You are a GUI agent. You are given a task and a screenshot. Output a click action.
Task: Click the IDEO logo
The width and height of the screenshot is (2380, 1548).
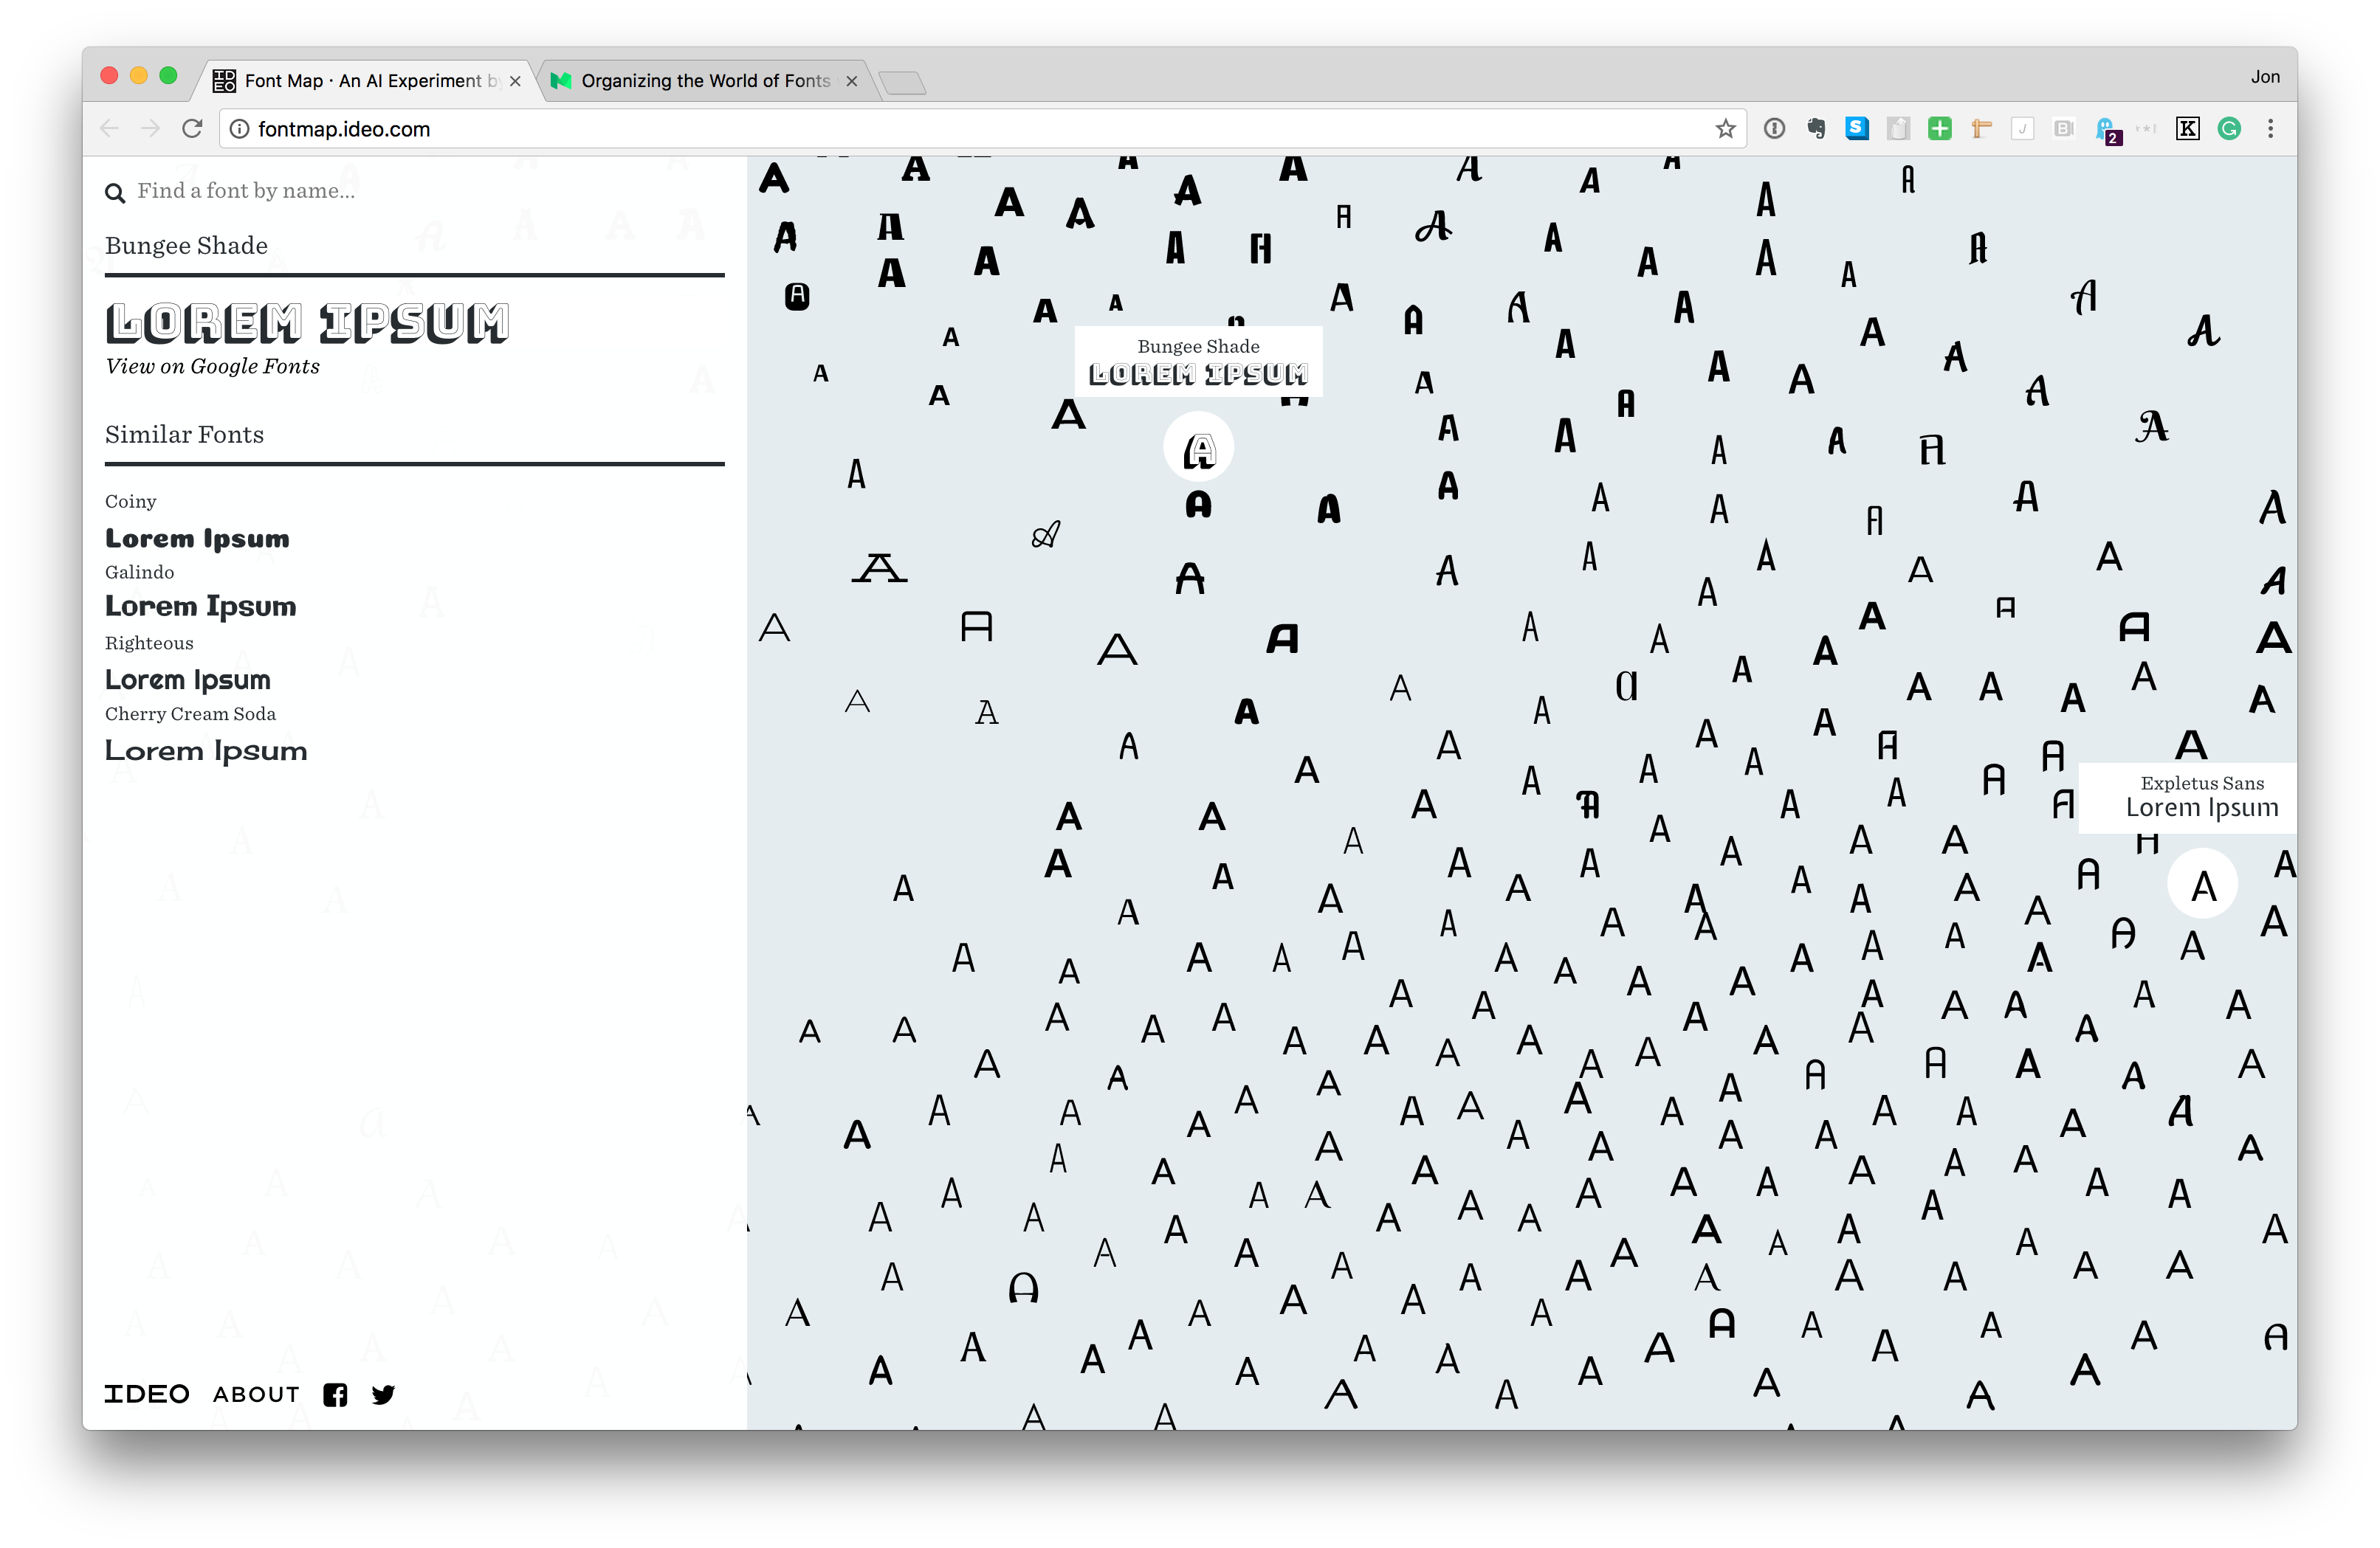tap(146, 1395)
